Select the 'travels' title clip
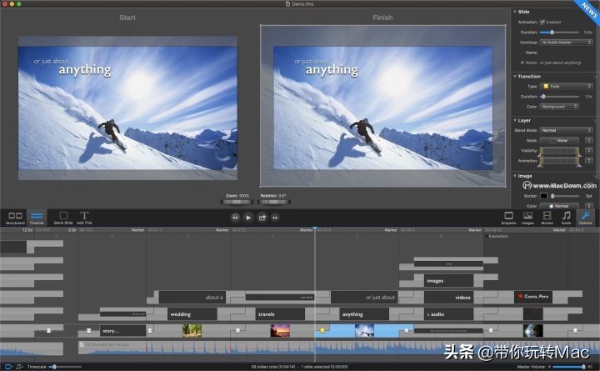This screenshot has width=600, height=371. pos(280,314)
